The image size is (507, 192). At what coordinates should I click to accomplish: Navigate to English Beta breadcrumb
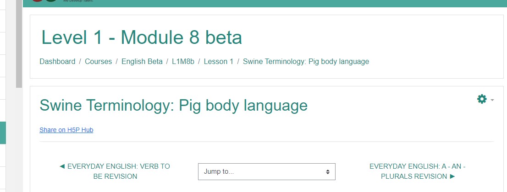click(142, 61)
